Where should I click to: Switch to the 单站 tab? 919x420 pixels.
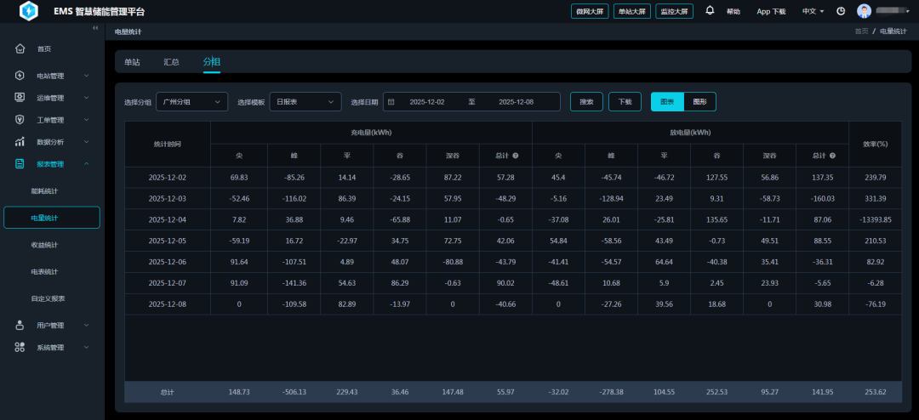[132, 62]
